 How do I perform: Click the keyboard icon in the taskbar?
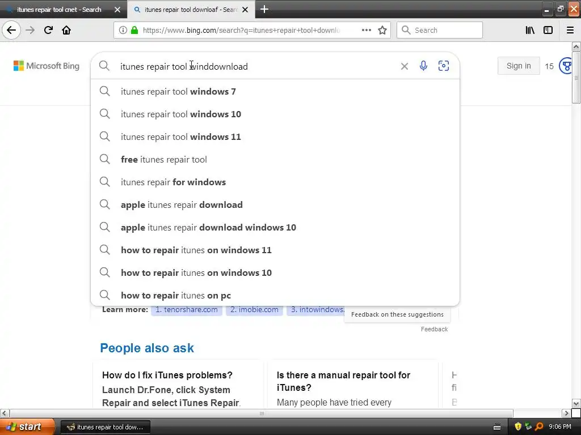click(x=497, y=427)
